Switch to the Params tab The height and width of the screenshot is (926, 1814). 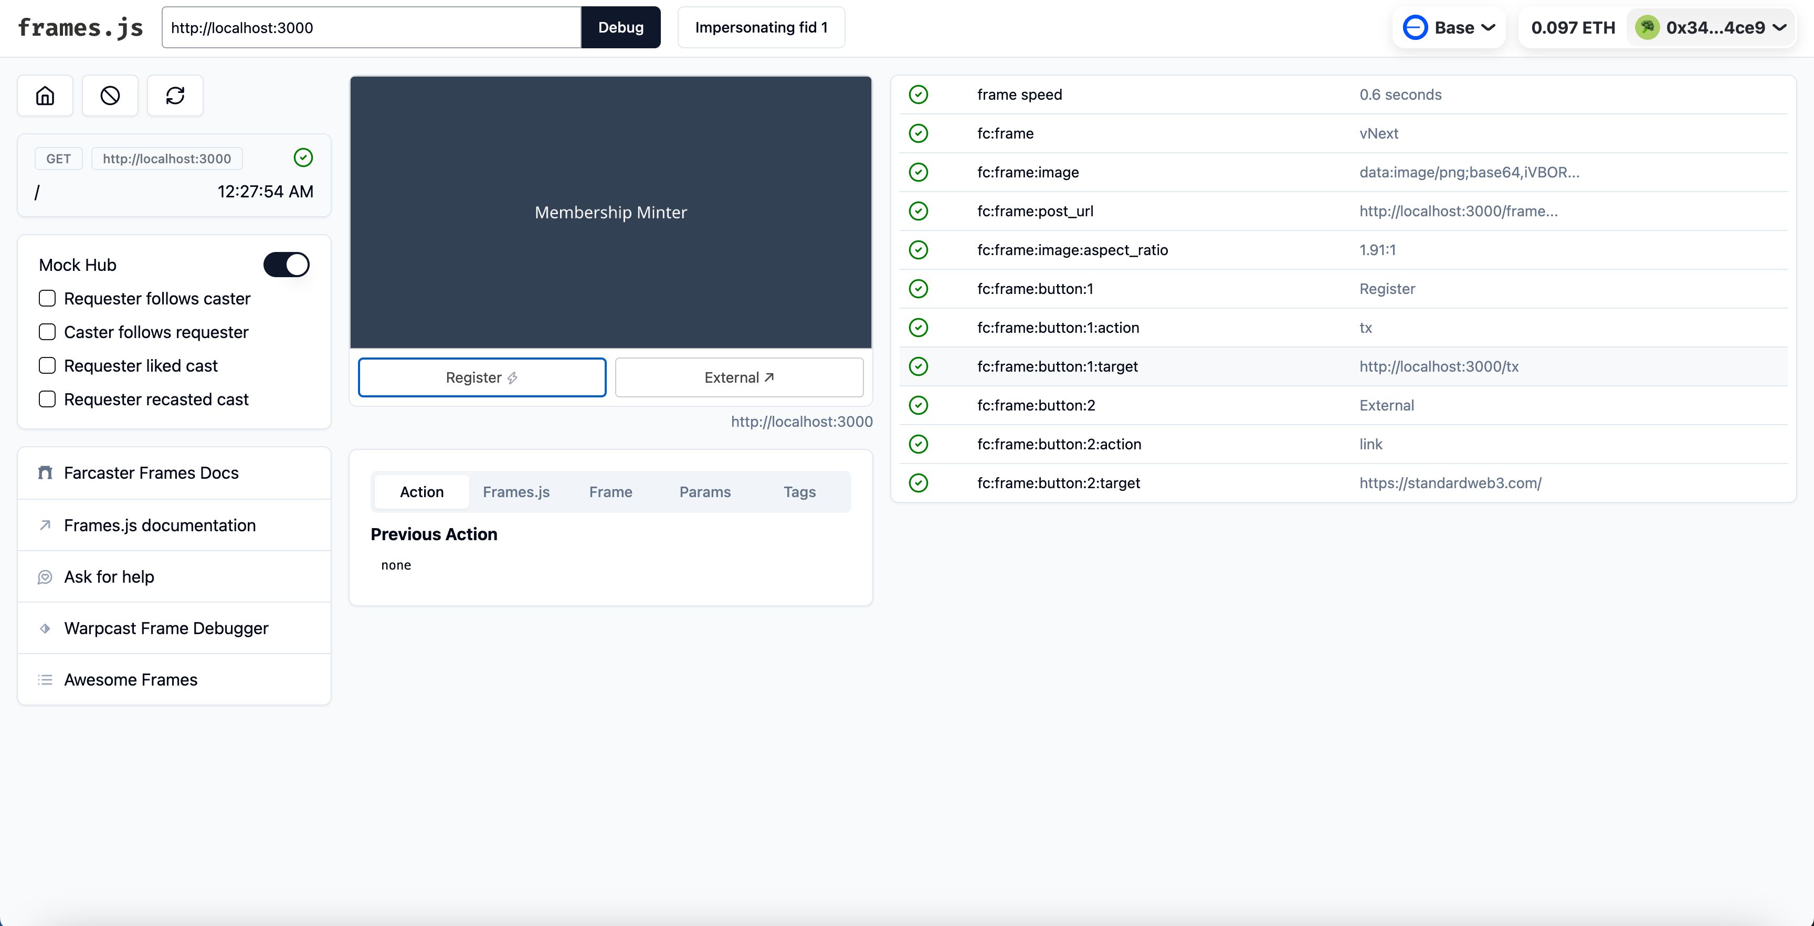pyautogui.click(x=705, y=491)
